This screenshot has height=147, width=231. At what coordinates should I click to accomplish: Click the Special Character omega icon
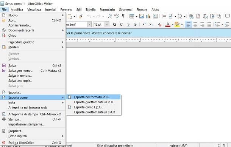coord(180,16)
